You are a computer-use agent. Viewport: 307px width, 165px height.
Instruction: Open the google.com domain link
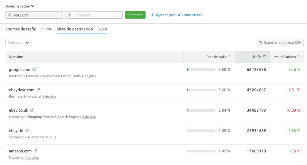click(x=19, y=69)
